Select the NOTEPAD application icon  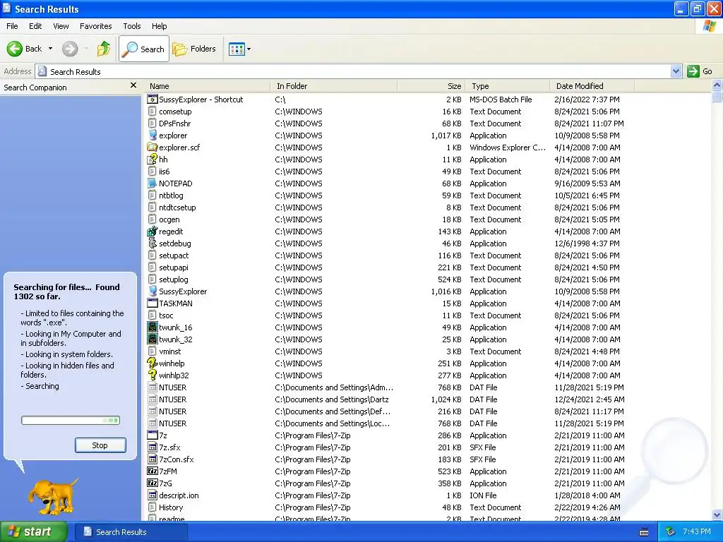[153, 183]
